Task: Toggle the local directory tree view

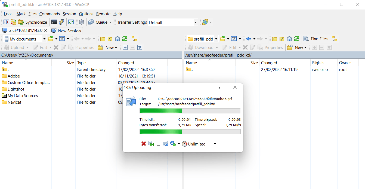Action: pyautogui.click(x=134, y=39)
